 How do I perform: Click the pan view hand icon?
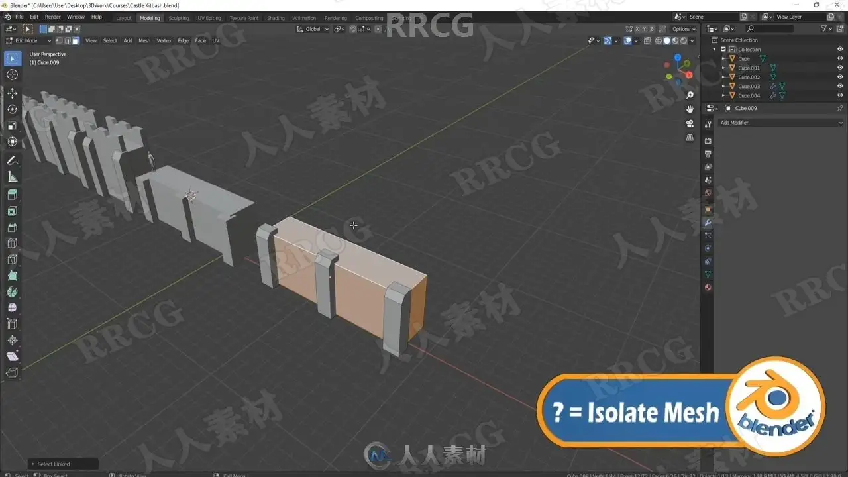[690, 109]
